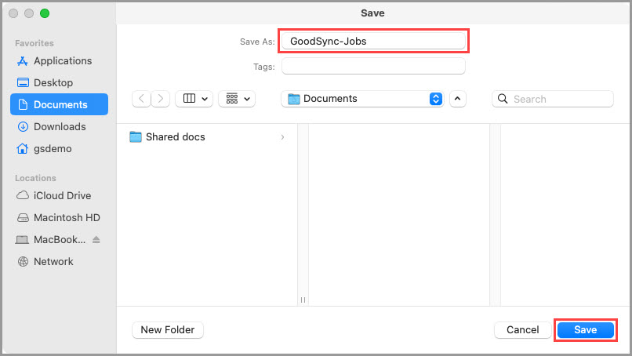Open Applications in the sidebar
Image resolution: width=632 pixels, height=356 pixels.
tap(59, 61)
